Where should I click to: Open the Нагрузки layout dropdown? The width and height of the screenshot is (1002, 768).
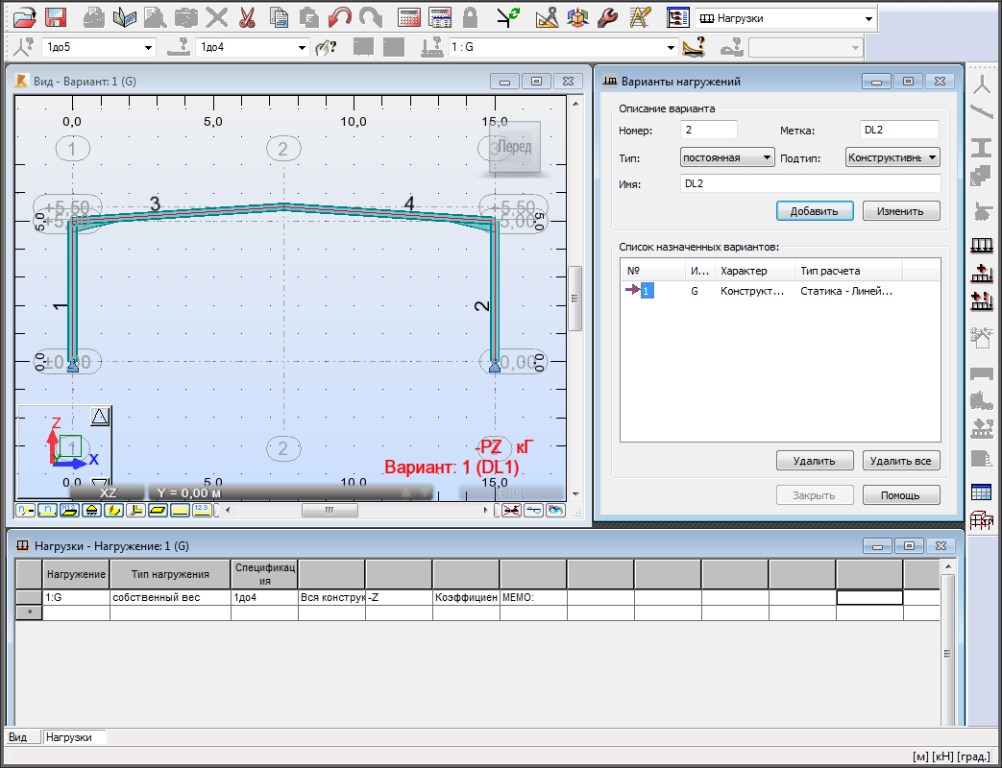[x=868, y=18]
